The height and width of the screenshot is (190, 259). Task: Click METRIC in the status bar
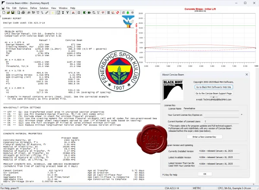(197, 188)
